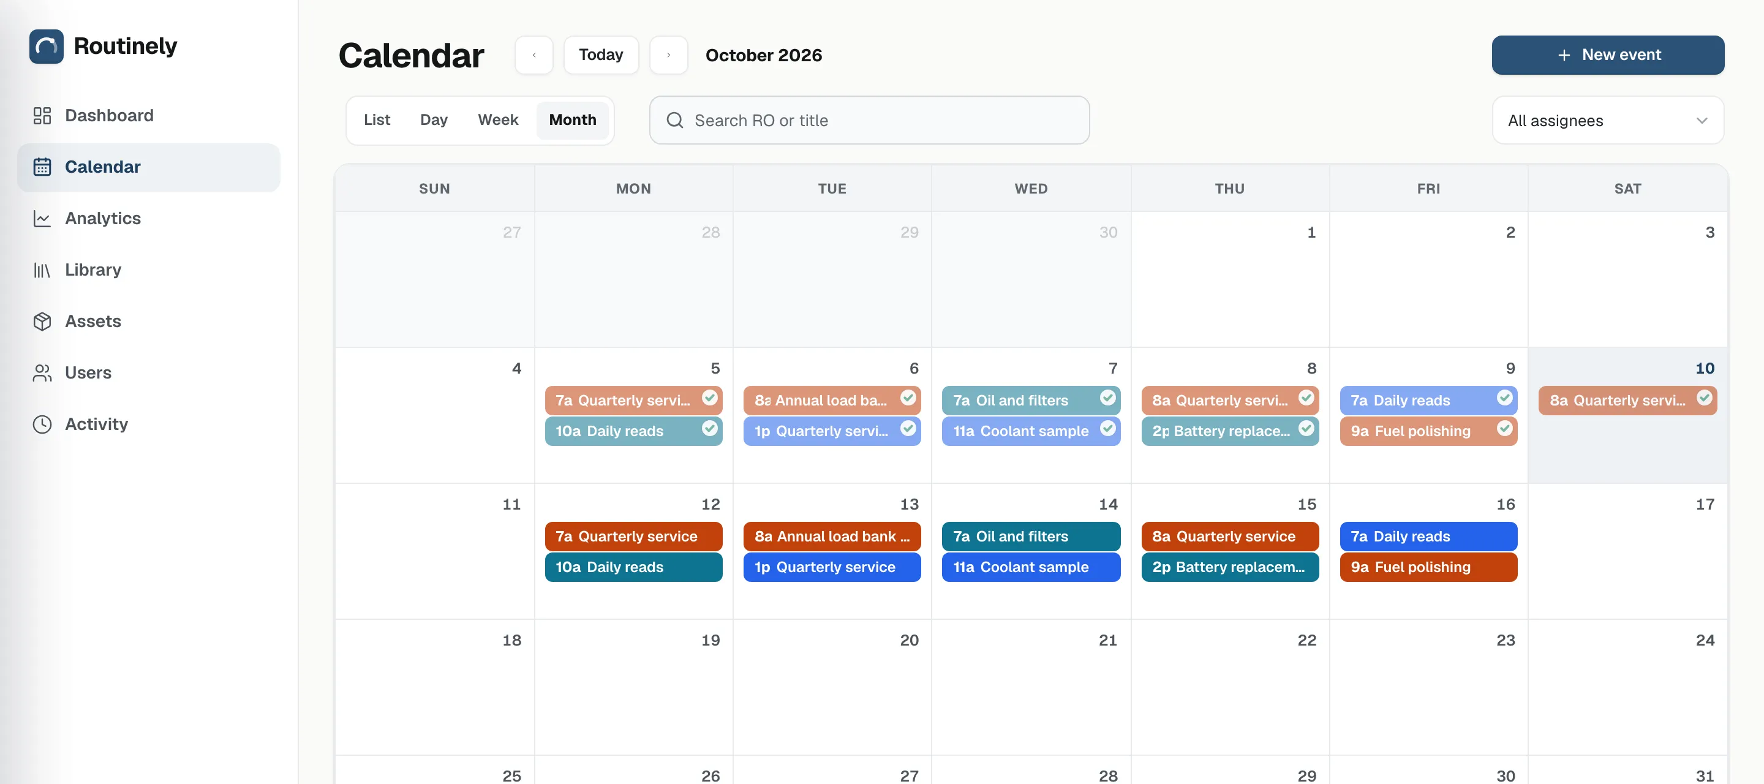Image resolution: width=1764 pixels, height=784 pixels.
Task: Open Oct 13 1p Quarterly service event
Action: [x=832, y=567]
